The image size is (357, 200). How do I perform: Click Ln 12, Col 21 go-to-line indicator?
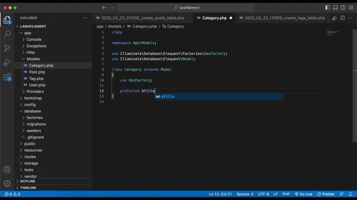pos(220,194)
